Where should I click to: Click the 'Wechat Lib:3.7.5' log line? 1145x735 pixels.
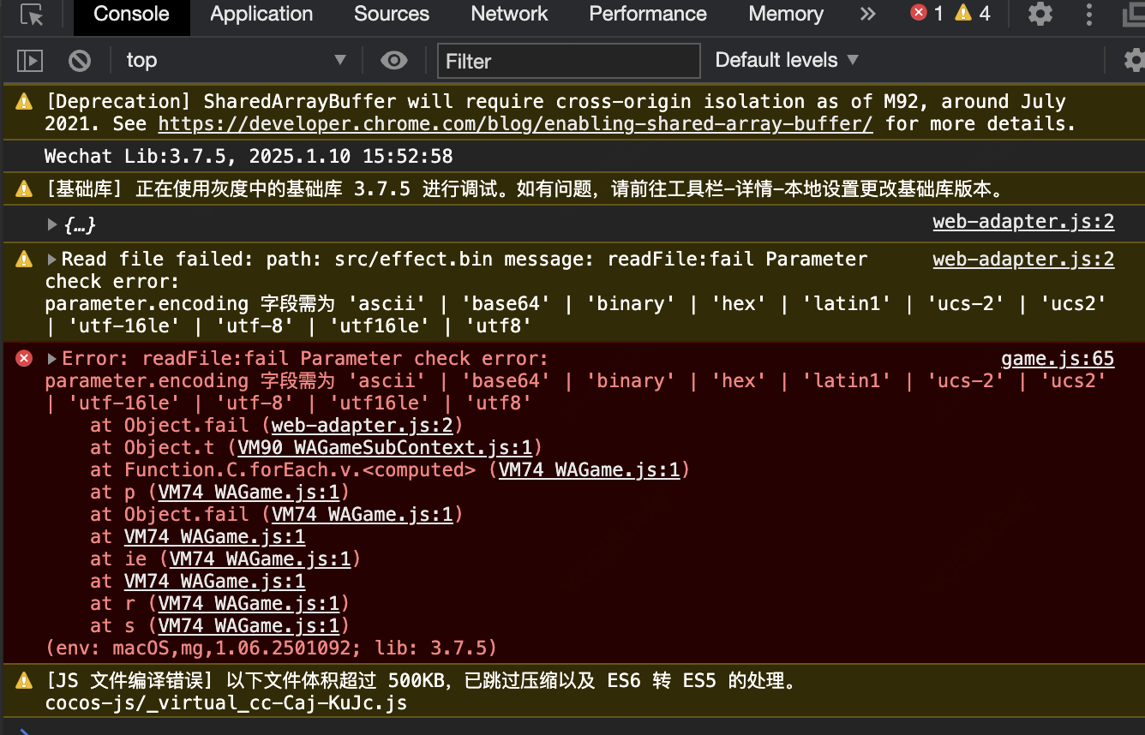click(249, 156)
